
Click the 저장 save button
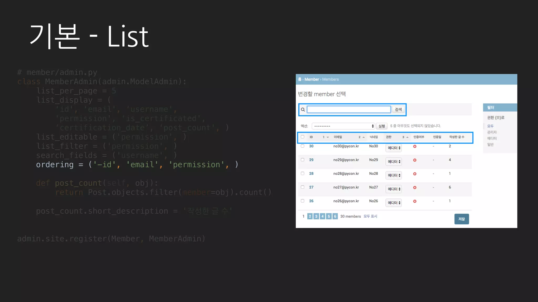tap(462, 219)
